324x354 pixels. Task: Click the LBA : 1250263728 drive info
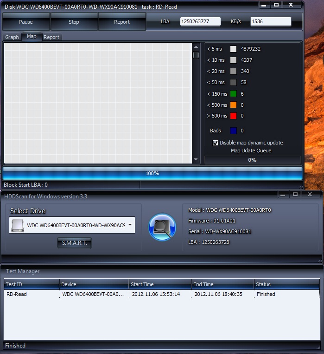[209, 242]
